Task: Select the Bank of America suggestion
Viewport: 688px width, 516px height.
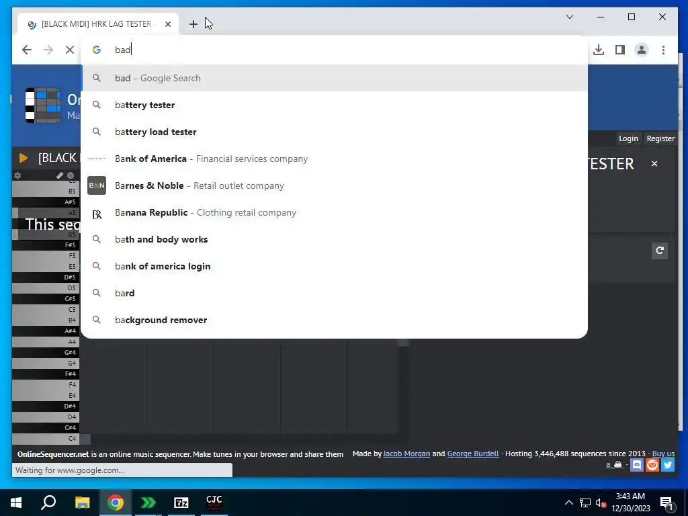Action: tap(335, 159)
